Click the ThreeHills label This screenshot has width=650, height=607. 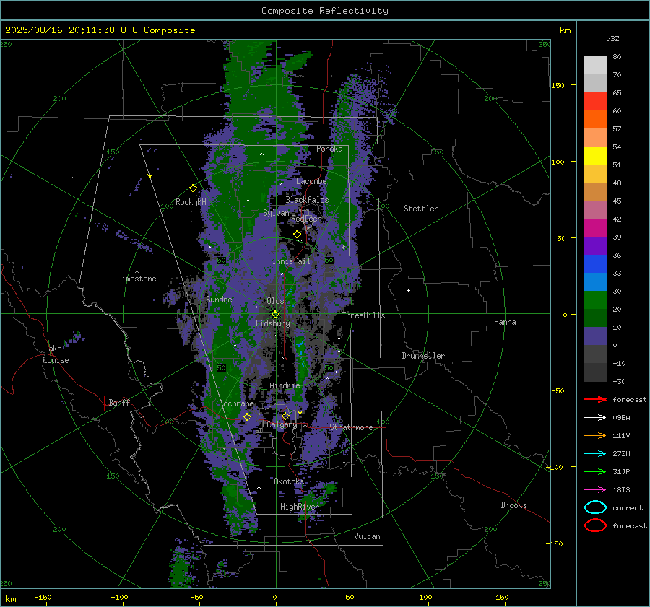(363, 315)
